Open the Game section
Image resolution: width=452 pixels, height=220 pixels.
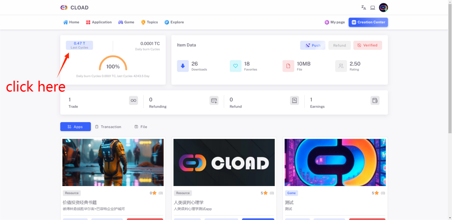click(126, 22)
